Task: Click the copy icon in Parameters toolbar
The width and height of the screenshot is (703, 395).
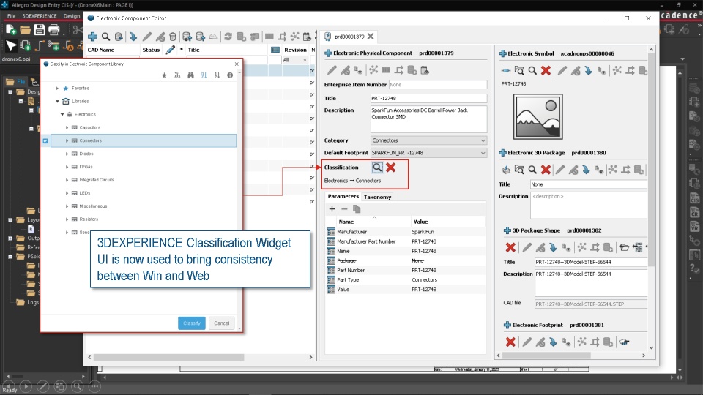Action: (357, 209)
